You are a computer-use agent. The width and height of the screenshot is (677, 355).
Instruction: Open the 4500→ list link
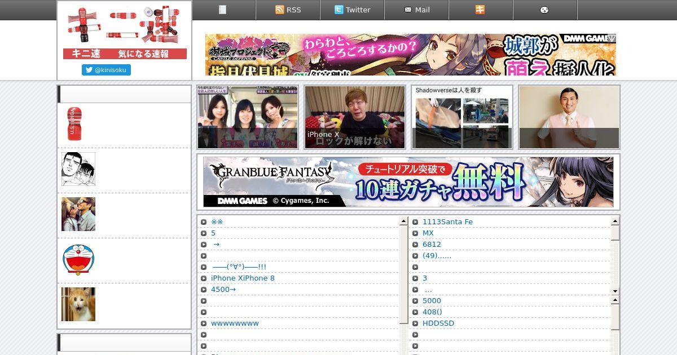[223, 289]
